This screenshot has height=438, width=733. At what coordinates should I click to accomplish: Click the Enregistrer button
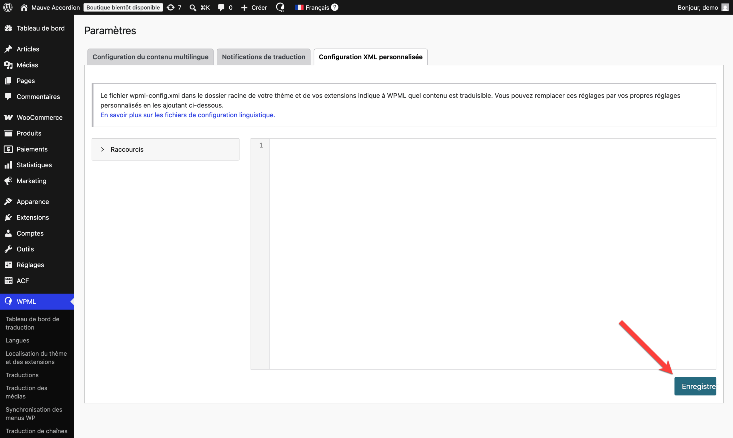695,386
